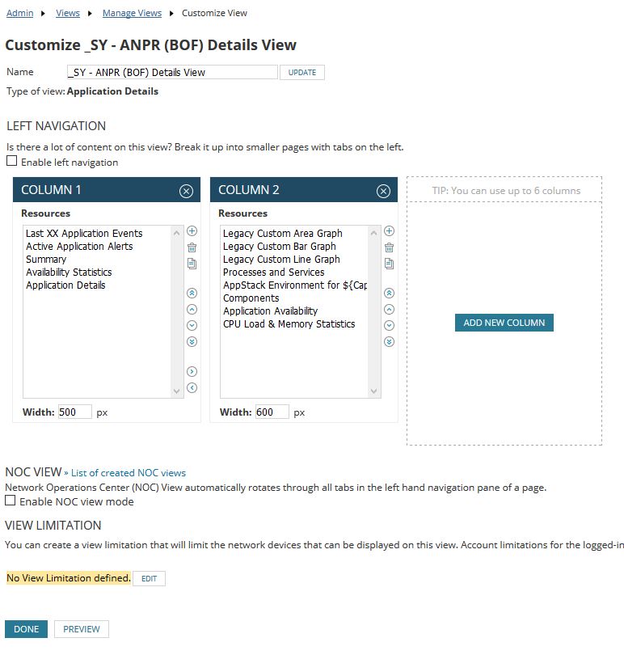The width and height of the screenshot is (624, 655).
Task: Select Last XX Application Events resource
Action: pos(84,233)
